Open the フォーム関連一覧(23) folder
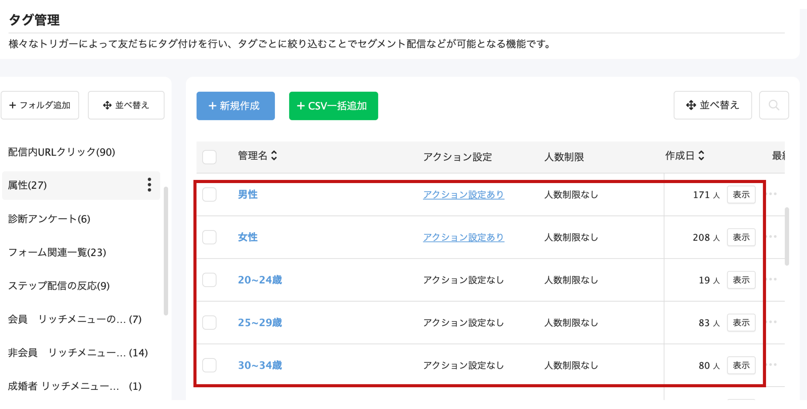 coord(57,252)
